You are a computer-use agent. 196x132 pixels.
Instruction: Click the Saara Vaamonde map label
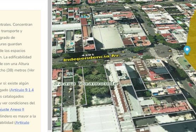click(x=86, y=84)
